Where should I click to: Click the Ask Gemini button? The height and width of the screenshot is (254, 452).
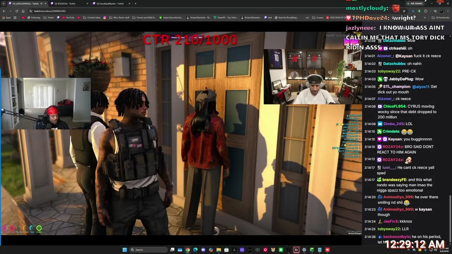point(415,4)
